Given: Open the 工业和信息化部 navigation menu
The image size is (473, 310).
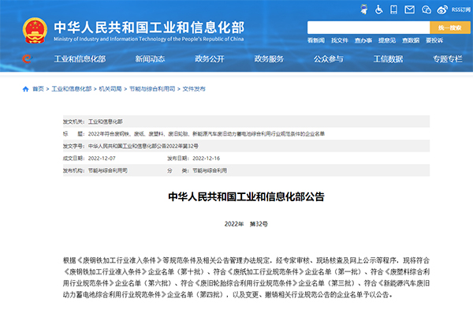Looking at the screenshot, I should [80, 59].
